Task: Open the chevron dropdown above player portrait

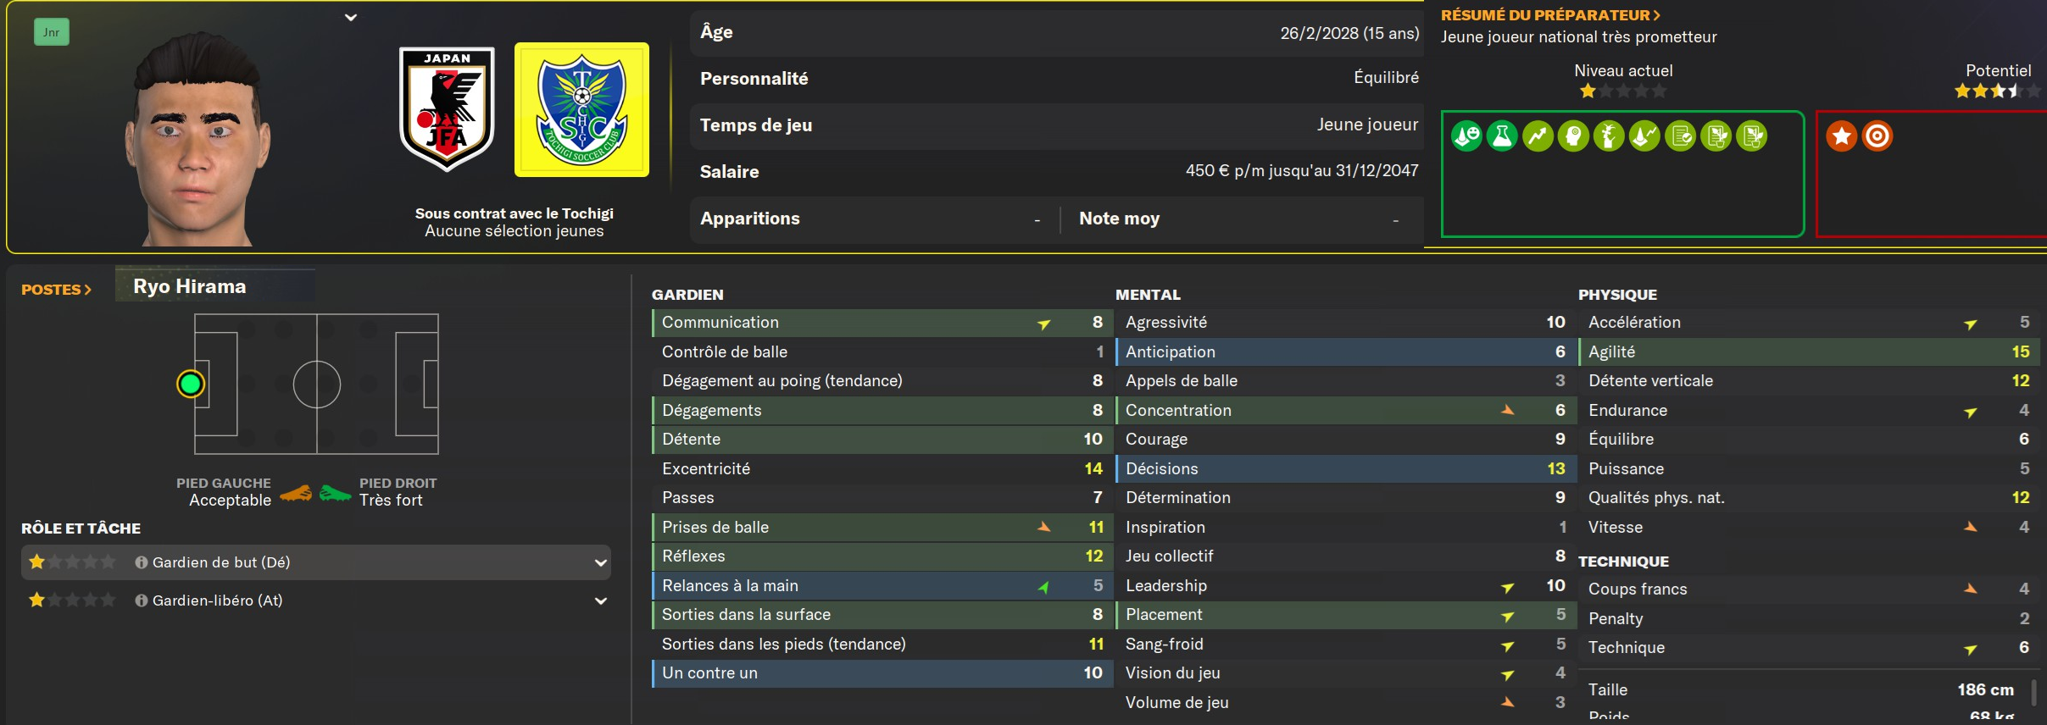Action: (x=351, y=18)
